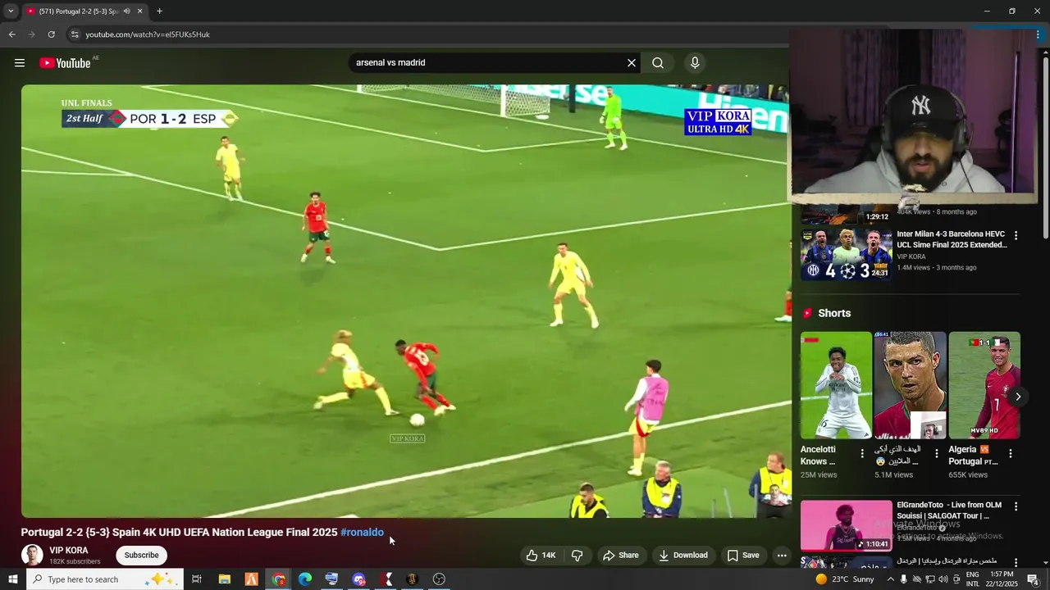Click the microphone tray icon
This screenshot has width=1050, height=590.
coord(904,579)
